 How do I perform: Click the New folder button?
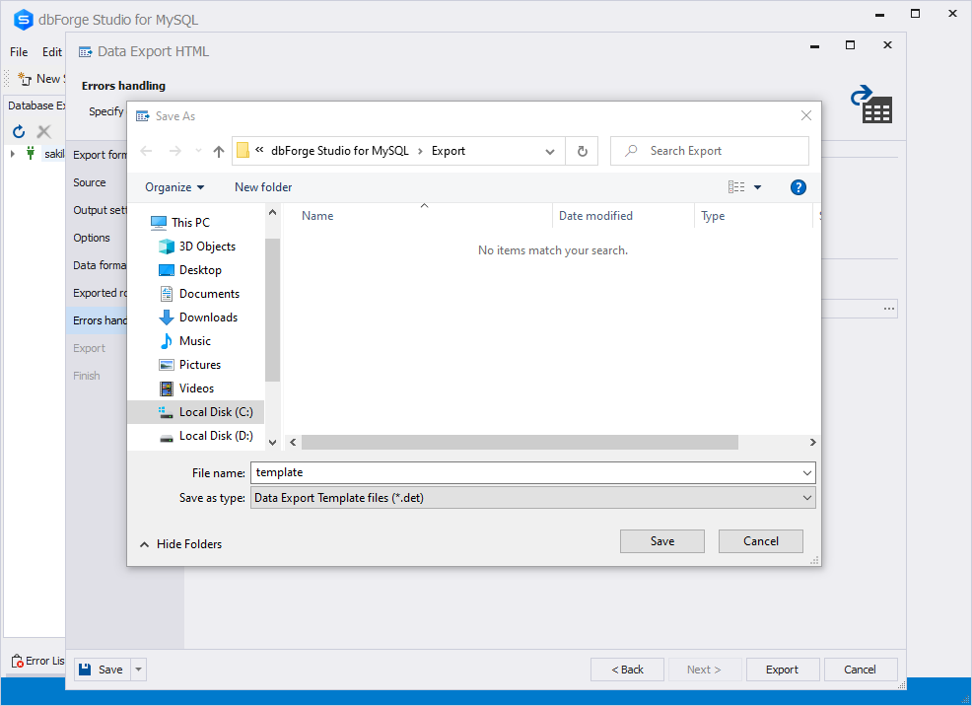tap(263, 187)
